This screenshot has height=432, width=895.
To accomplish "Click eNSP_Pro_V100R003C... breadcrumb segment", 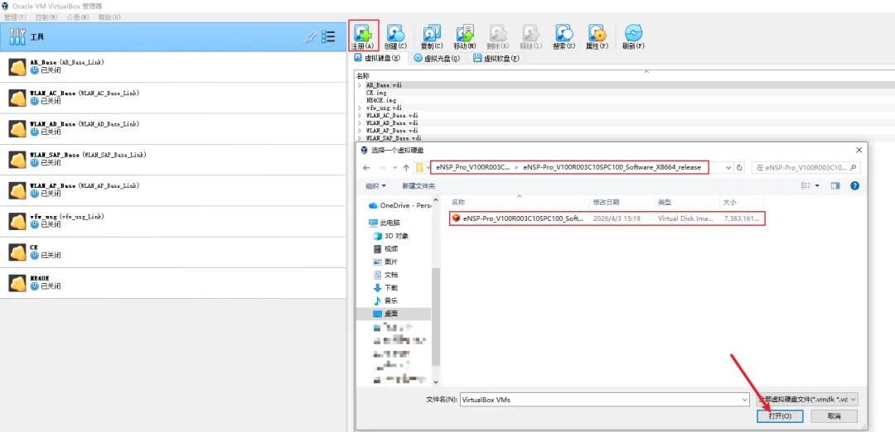I will tap(473, 167).
